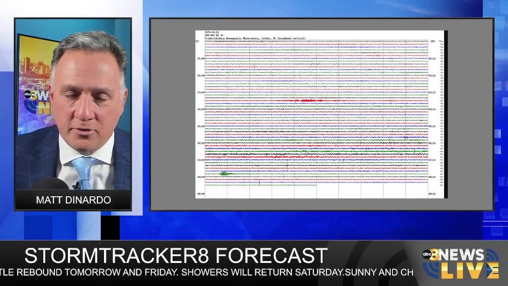The width and height of the screenshot is (508, 286).
Task: Click the '09:10' UTC label on the right axis
Action: point(432,194)
